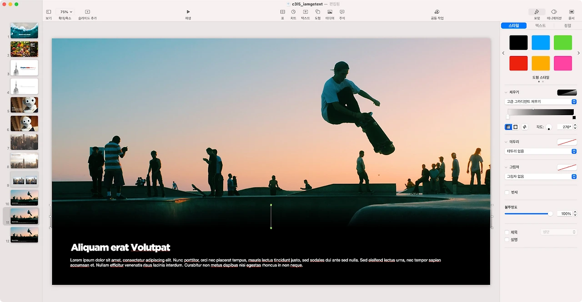
Task: Select slide 12 thumbnail
Action: (x=24, y=235)
